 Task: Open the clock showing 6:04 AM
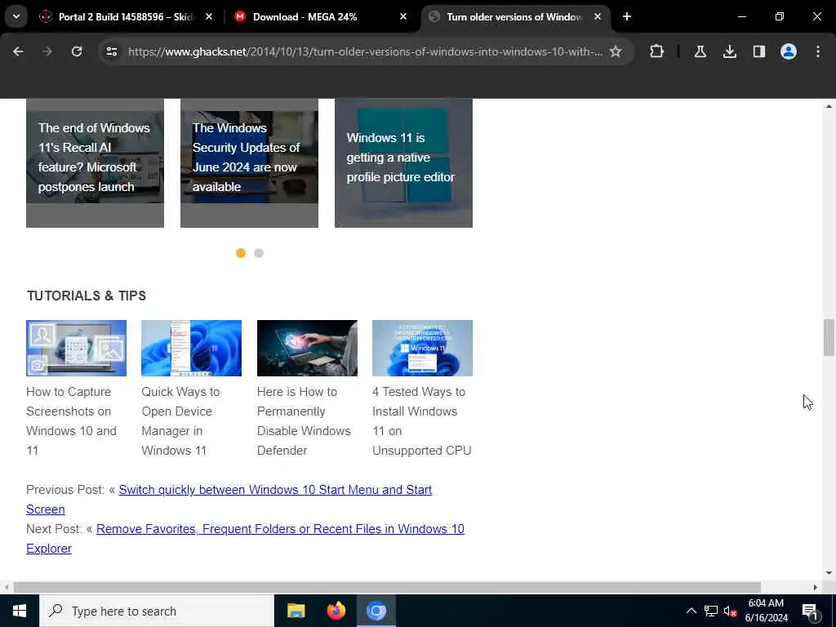click(x=766, y=611)
